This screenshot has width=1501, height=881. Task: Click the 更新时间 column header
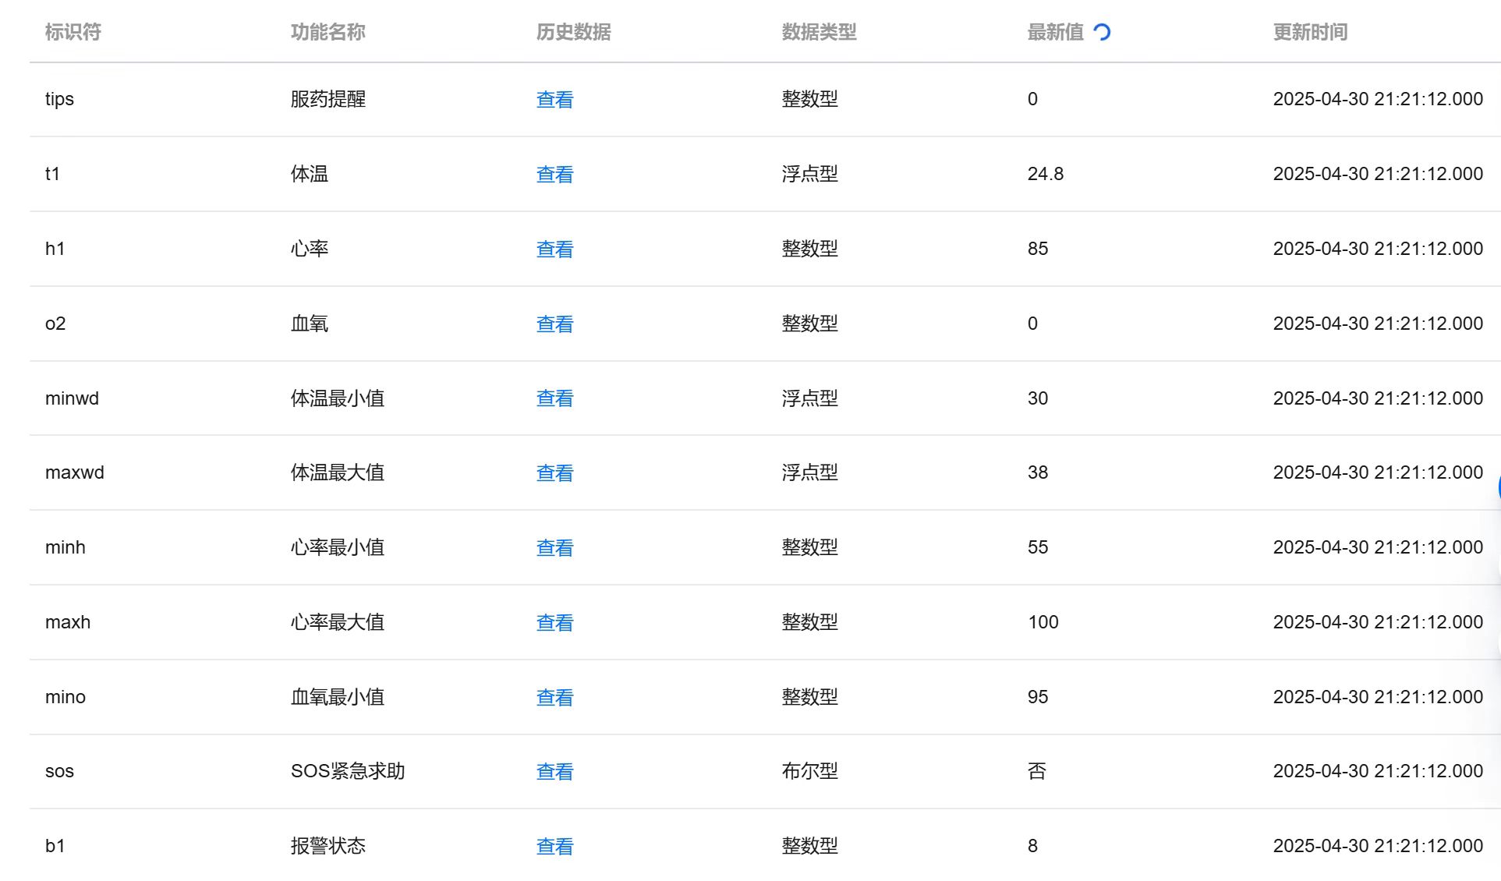click(x=1310, y=32)
